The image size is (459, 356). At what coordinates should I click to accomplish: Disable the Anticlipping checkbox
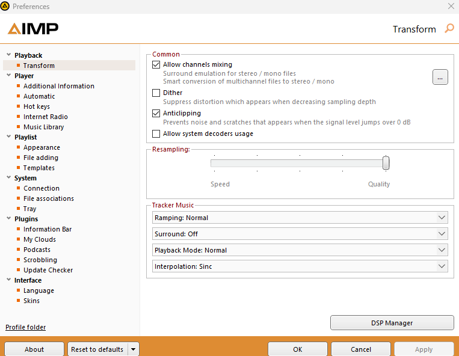[156, 113]
